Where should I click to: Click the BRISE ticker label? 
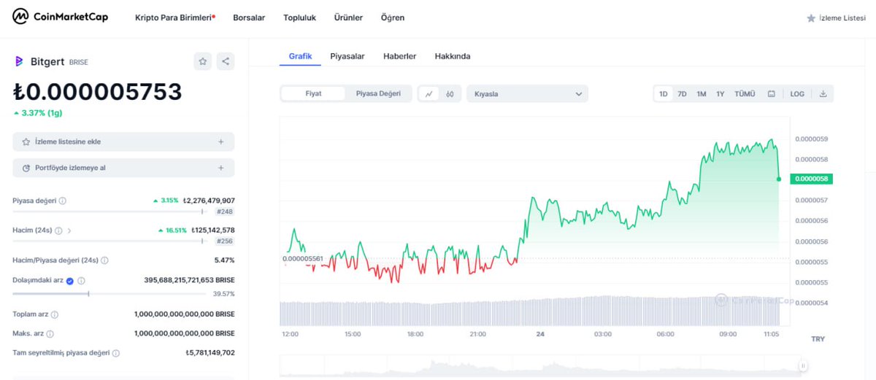pos(79,63)
